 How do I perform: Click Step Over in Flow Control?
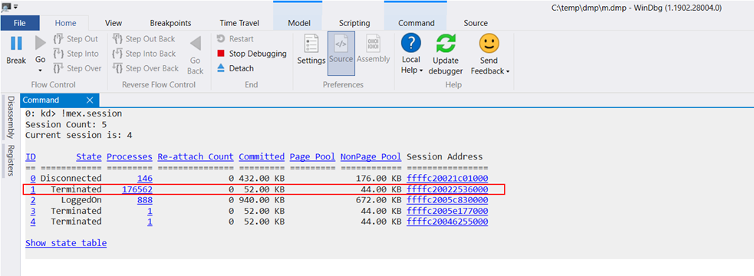(x=77, y=68)
